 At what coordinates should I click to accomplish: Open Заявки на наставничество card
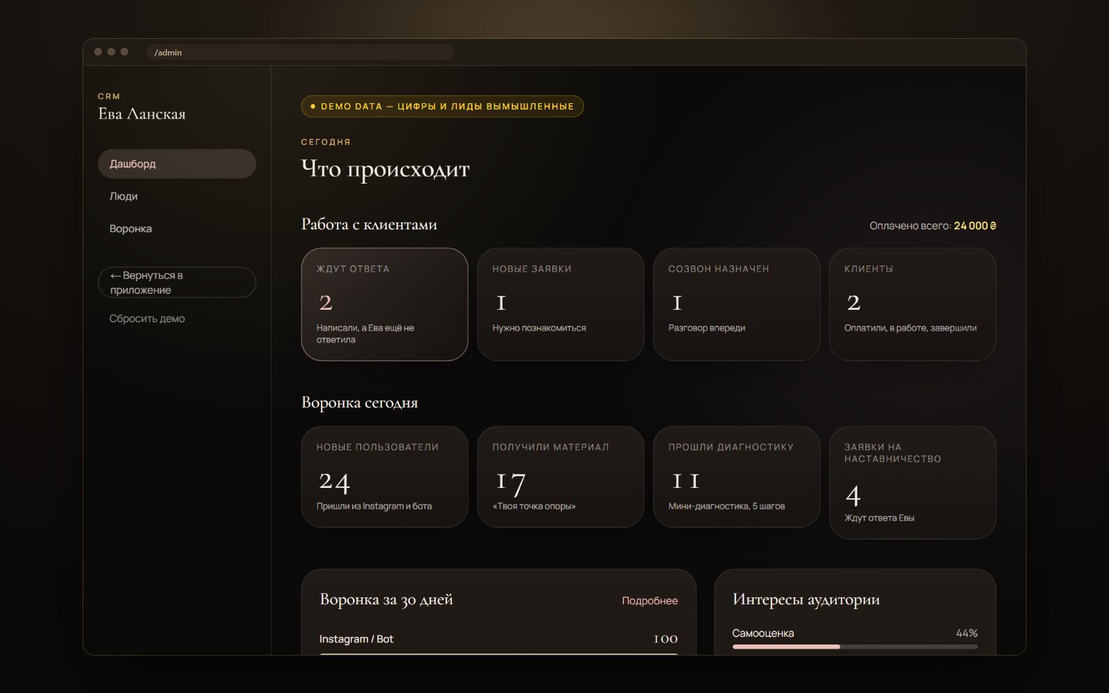pos(913,482)
